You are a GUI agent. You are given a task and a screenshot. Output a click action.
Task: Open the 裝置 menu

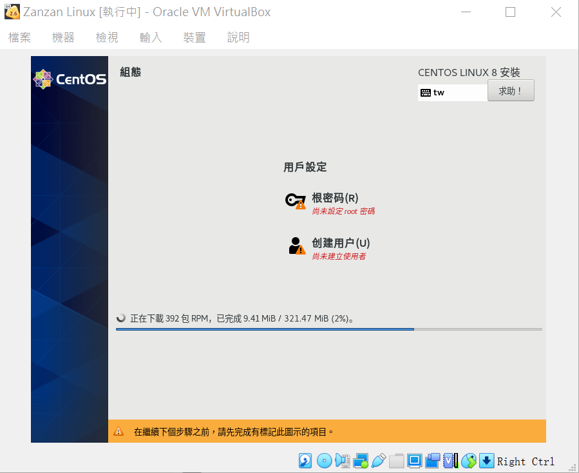click(195, 37)
